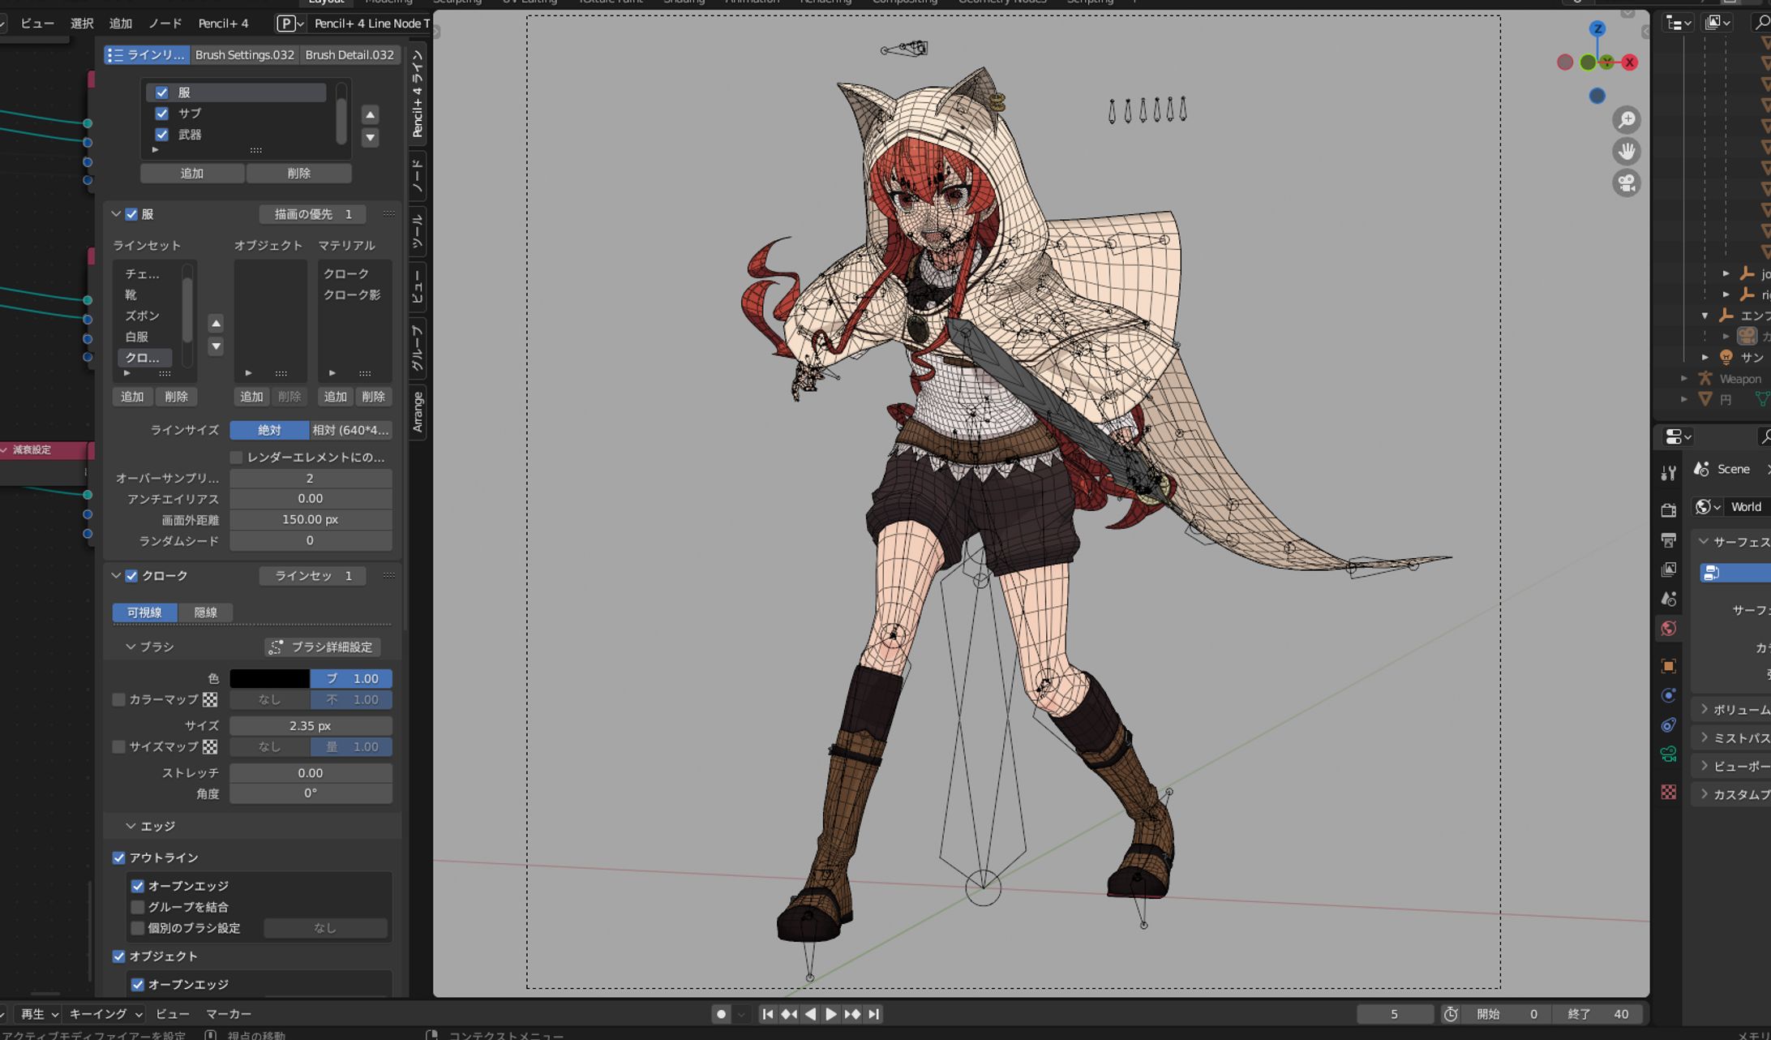
Task: Uncheck the 服 line list checkbox
Action: [x=162, y=92]
